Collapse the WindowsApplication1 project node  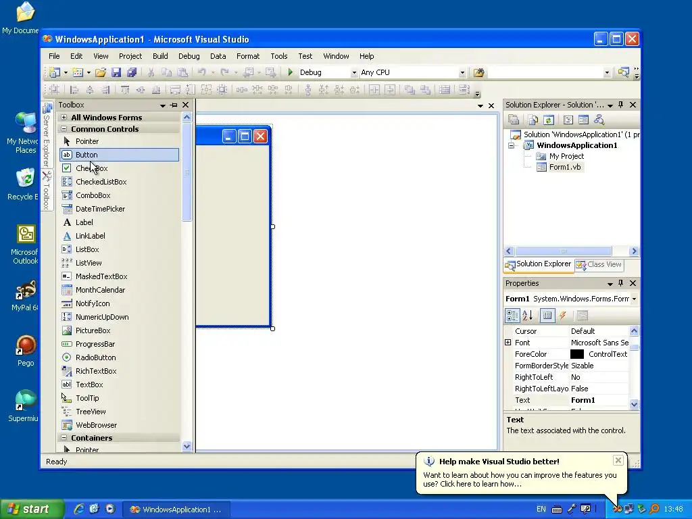[512, 146]
